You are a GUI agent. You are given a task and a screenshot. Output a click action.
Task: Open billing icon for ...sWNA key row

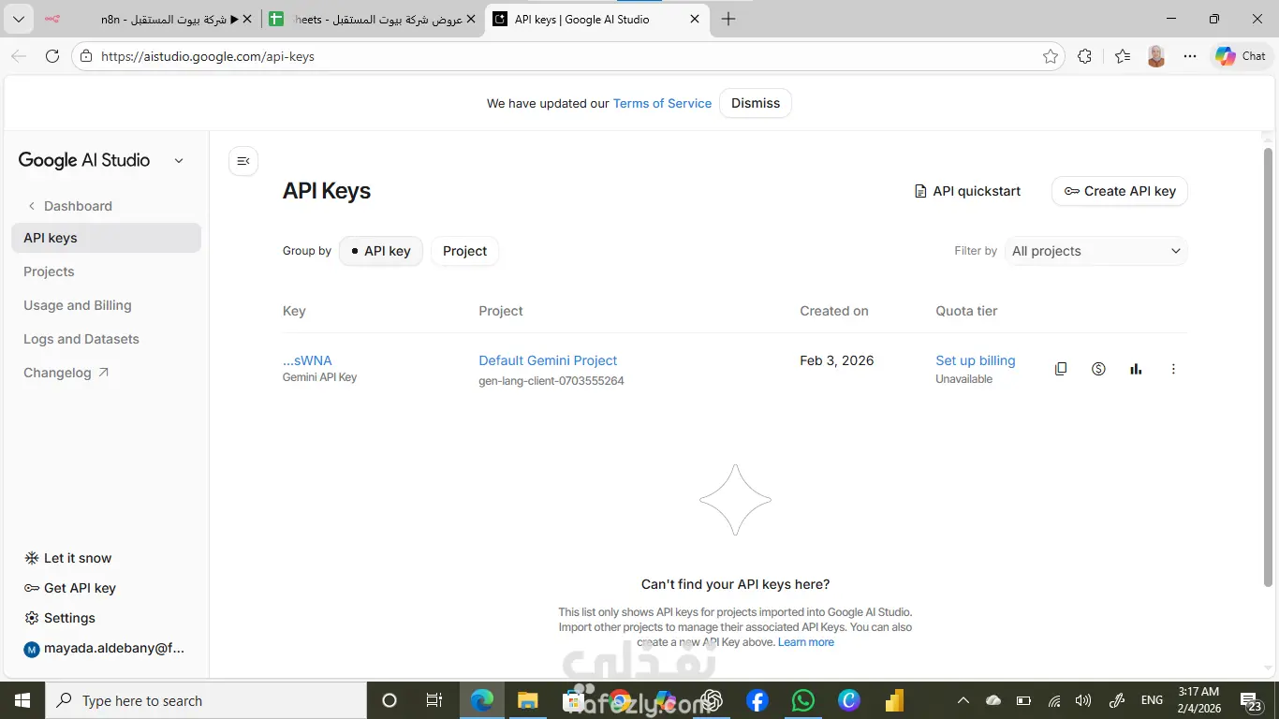(1098, 369)
